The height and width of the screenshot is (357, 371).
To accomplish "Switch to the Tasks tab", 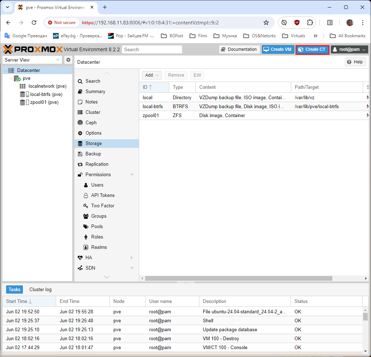I will [14, 290].
